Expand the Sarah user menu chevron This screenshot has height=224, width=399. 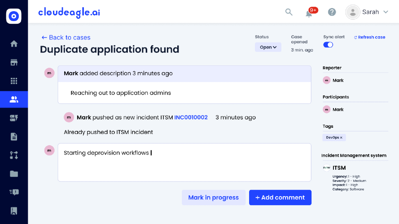point(386,12)
